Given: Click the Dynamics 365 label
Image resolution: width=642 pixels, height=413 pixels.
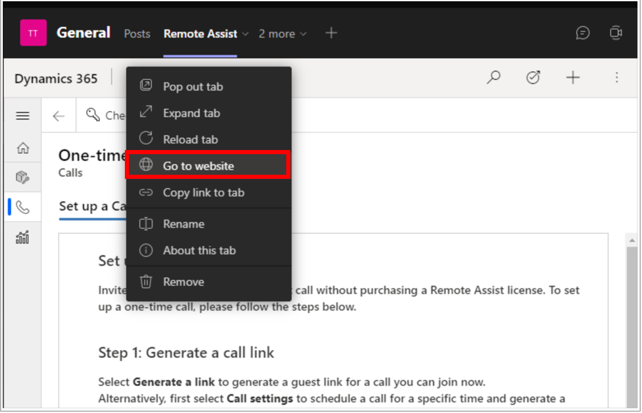Looking at the screenshot, I should coord(56,78).
